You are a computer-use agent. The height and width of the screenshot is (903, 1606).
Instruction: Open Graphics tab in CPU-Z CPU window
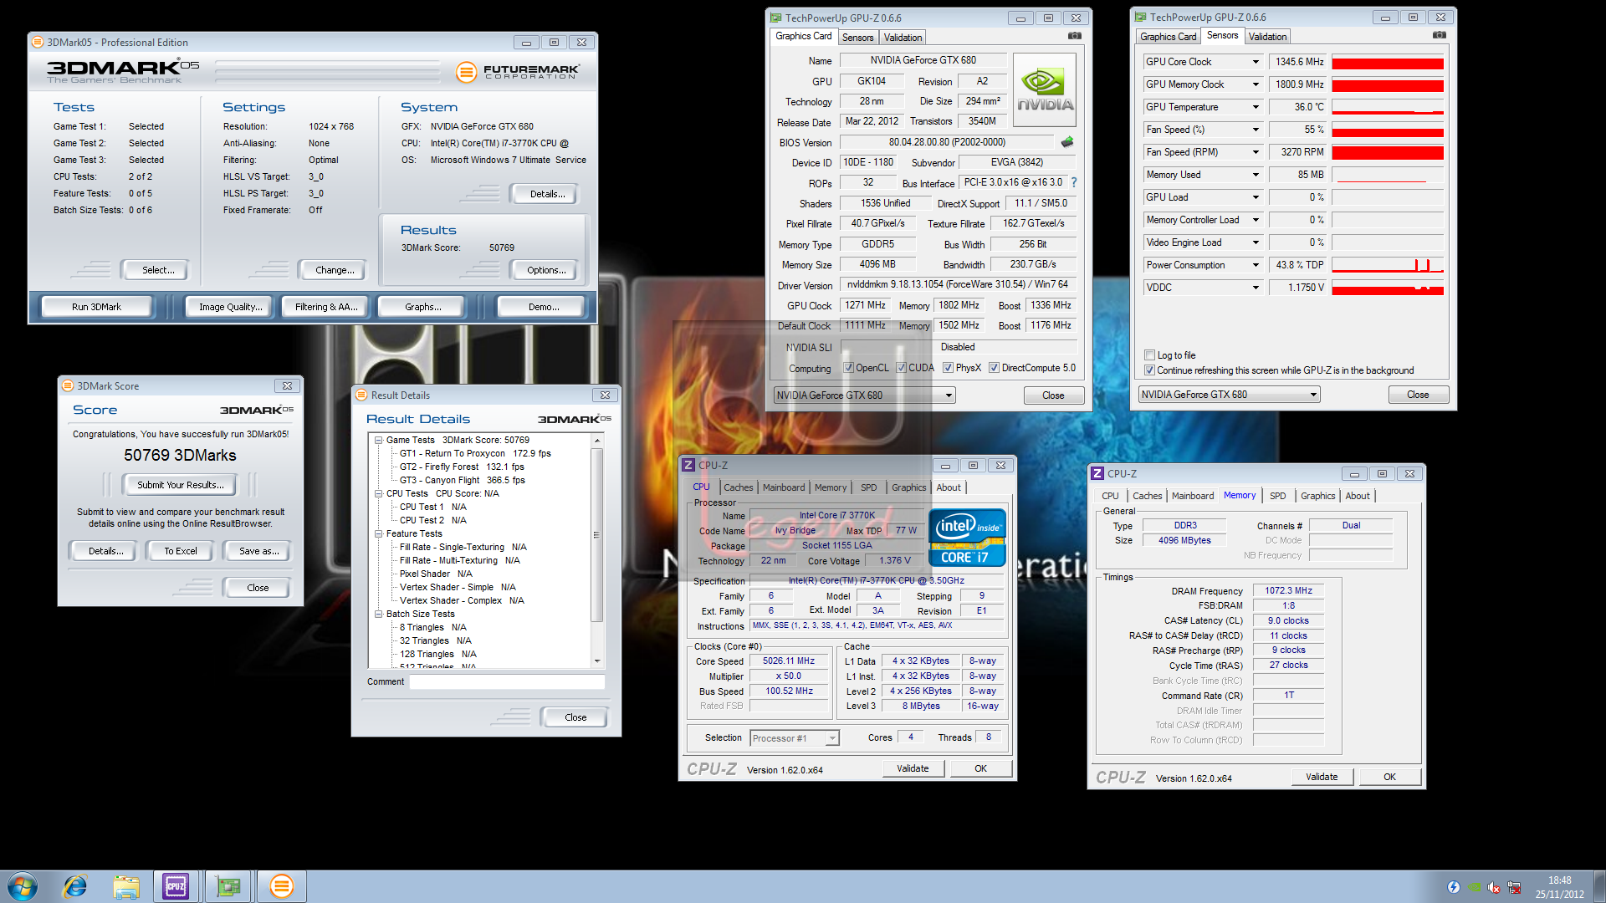click(908, 487)
